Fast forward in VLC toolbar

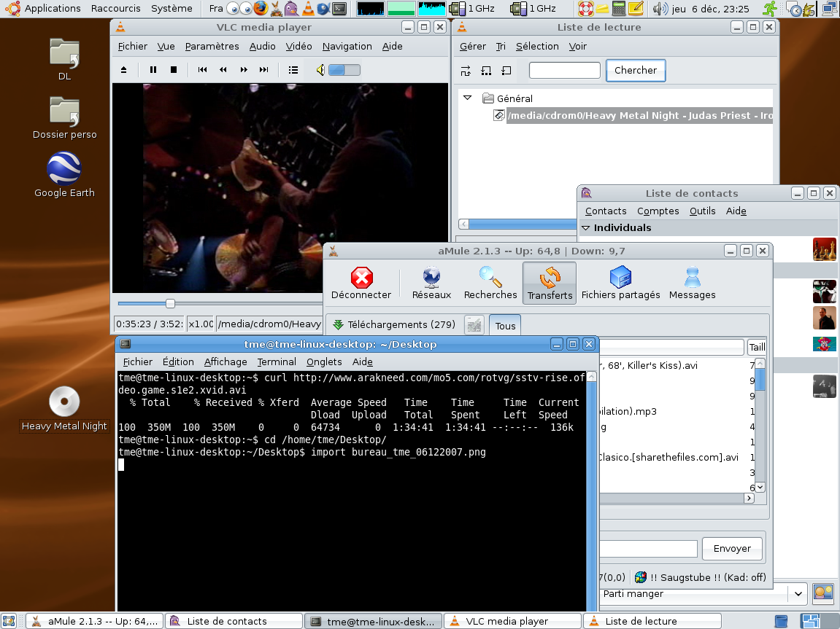click(244, 69)
